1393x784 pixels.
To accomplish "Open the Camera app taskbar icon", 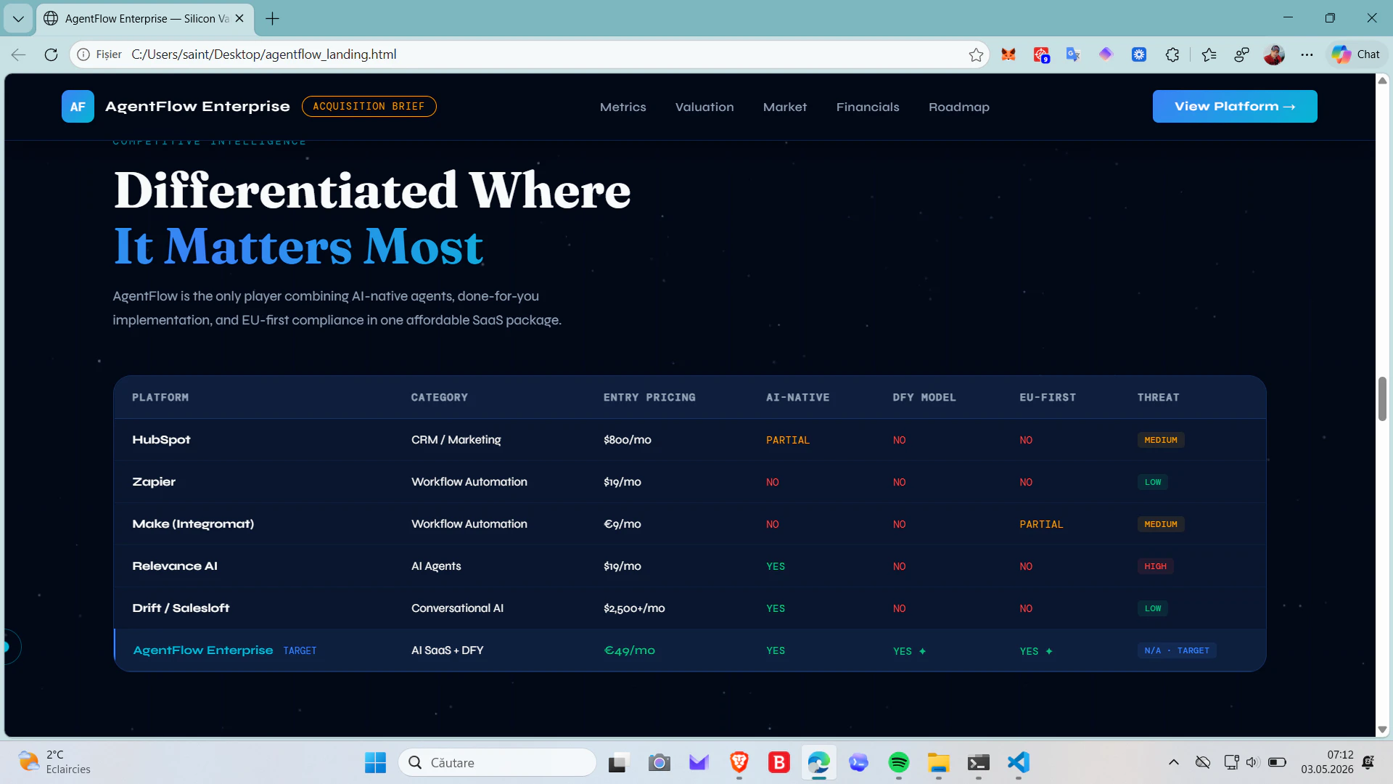I will pos(659,762).
